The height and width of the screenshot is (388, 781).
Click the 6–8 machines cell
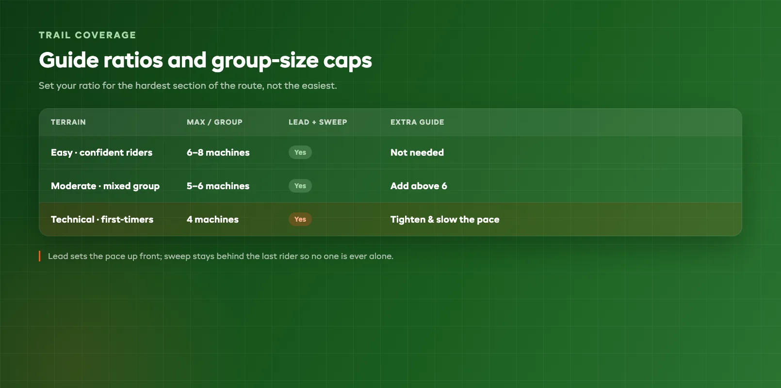tap(218, 152)
